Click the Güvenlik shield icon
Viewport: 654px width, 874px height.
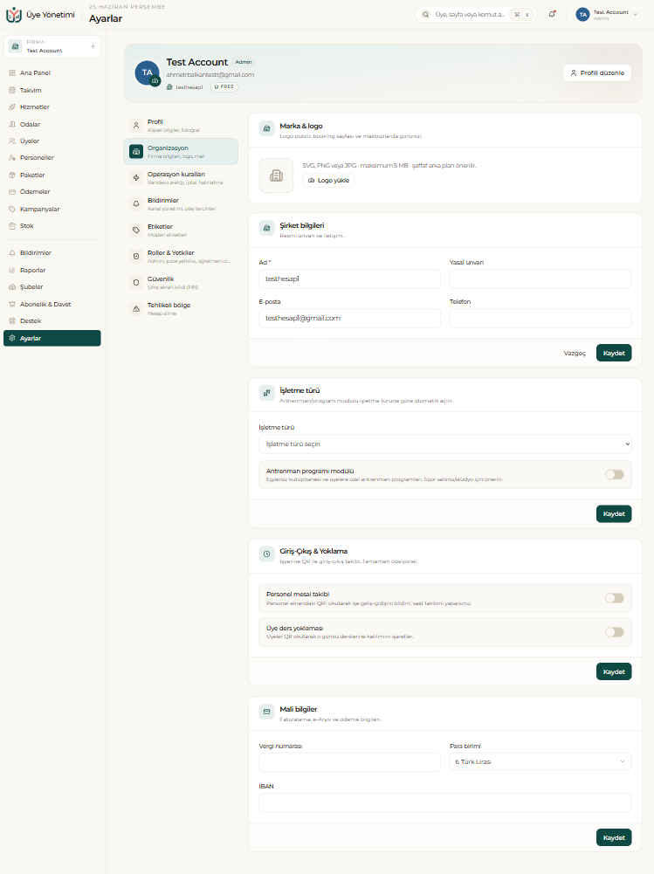(136, 282)
